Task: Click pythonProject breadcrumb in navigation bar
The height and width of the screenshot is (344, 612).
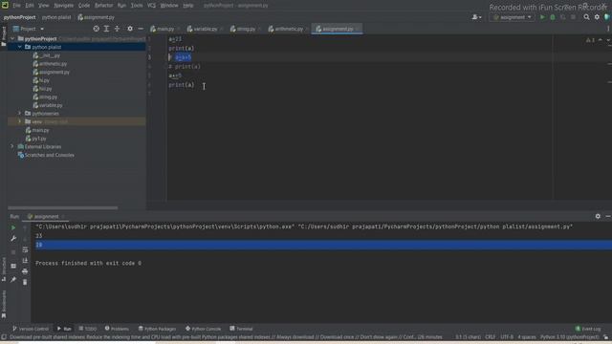Action: [19, 17]
